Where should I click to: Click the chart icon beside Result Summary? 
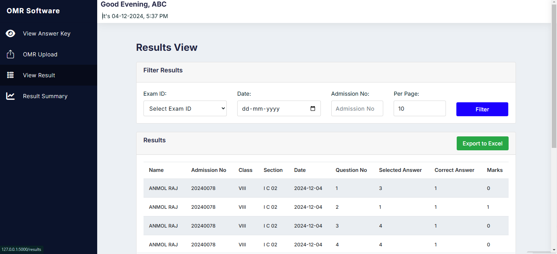(x=10, y=96)
